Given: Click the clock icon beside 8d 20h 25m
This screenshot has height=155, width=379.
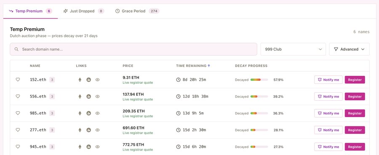Looking at the screenshot, I should pos(179,80).
